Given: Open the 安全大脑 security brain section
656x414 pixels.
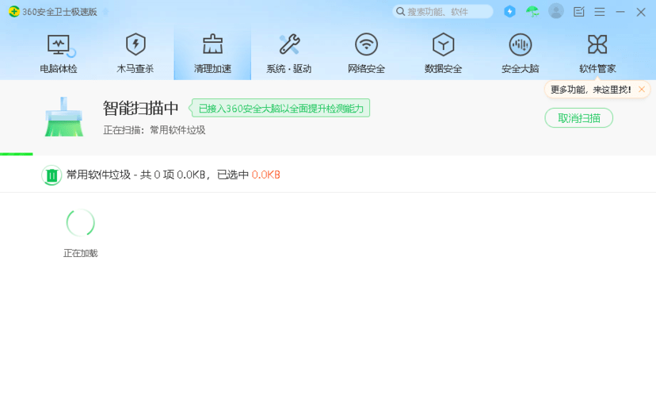Looking at the screenshot, I should point(520,54).
